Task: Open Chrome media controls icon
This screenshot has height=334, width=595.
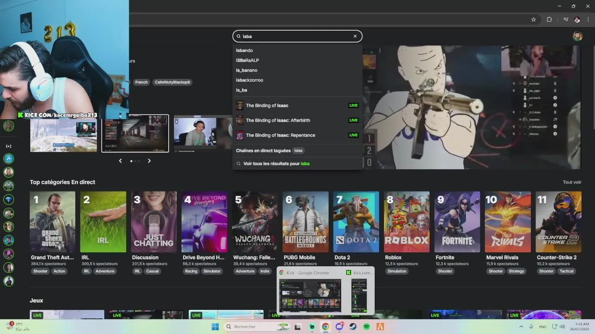Action: pyautogui.click(x=566, y=19)
